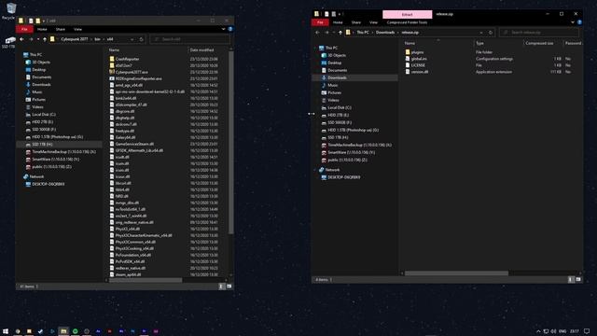This screenshot has width=597, height=336.
Task: Open View tab in x64 window
Action: point(77,29)
